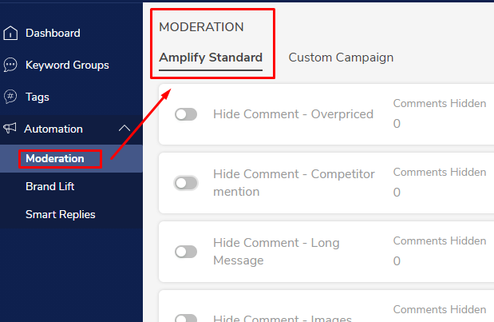This screenshot has height=322, width=494.
Task: Click the Hide Comment - Overpriced rule label
Action: point(293,114)
